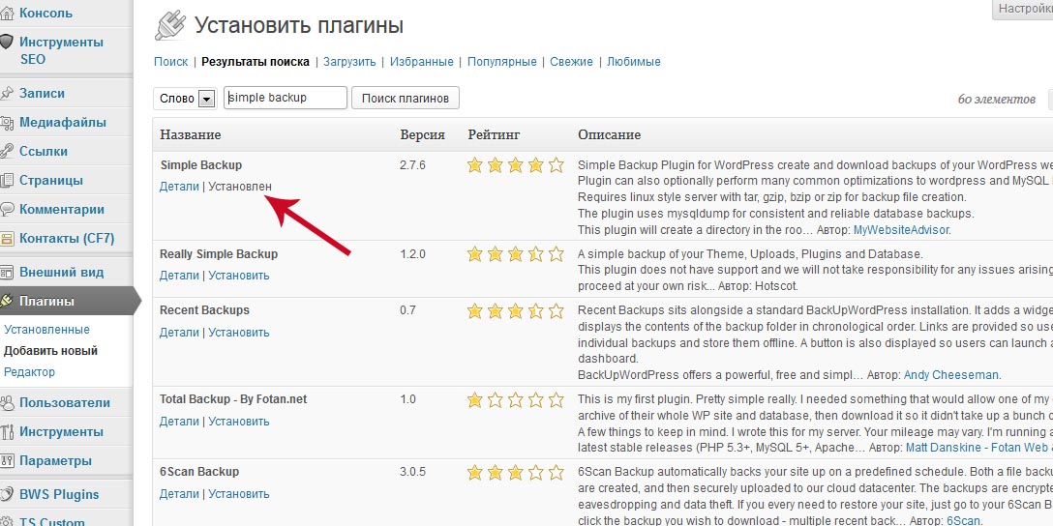Open author link MyWebsiteAdvisor
Screen dimensions: 1053x526
[x=901, y=230]
